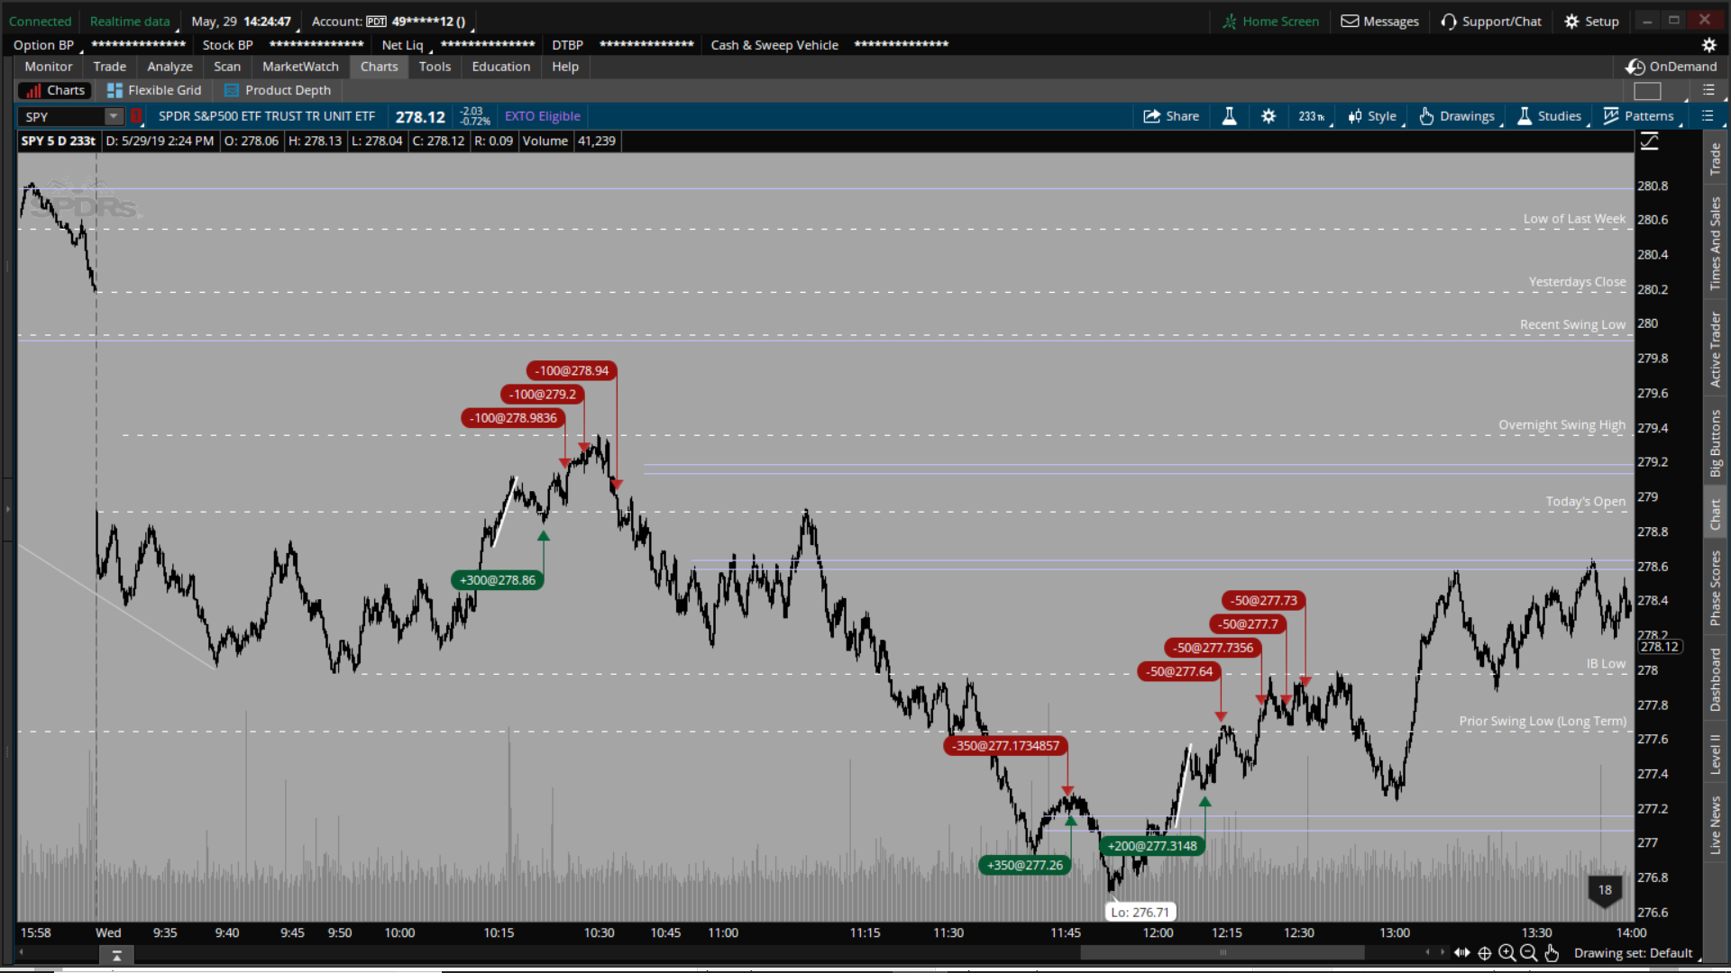Open the Active Trader side panel
The width and height of the screenshot is (1731, 973).
click(x=1715, y=350)
